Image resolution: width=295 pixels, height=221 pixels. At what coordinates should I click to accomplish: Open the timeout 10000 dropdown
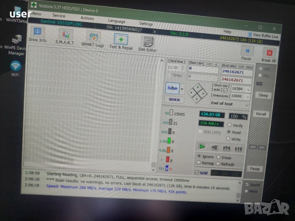[248, 97]
